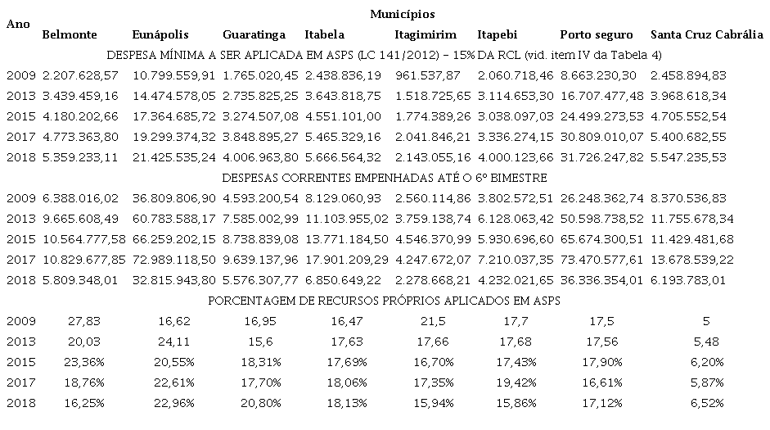Click the Itabela column header
Image resolution: width=770 pixels, height=430 pixels.
pos(324,35)
